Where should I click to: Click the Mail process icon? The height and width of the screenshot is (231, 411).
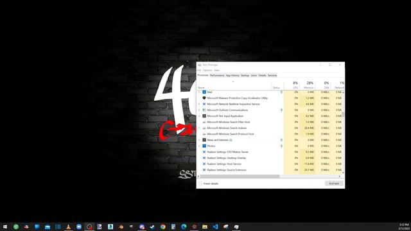pos(204,92)
